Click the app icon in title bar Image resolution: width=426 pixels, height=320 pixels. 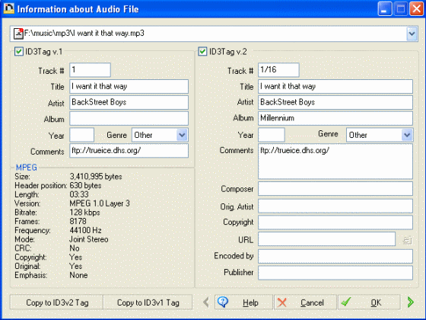(8, 8)
